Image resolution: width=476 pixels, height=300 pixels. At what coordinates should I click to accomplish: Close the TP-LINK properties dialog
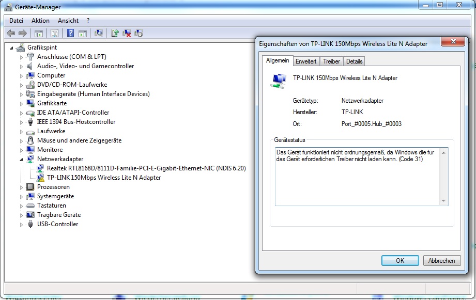click(453, 41)
